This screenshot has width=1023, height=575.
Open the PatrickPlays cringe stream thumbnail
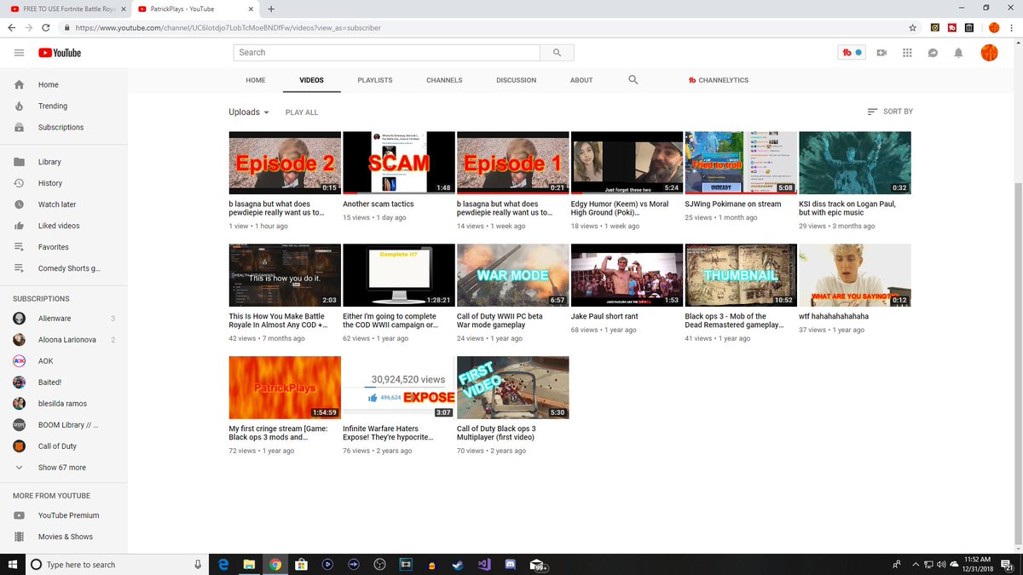[x=285, y=387]
